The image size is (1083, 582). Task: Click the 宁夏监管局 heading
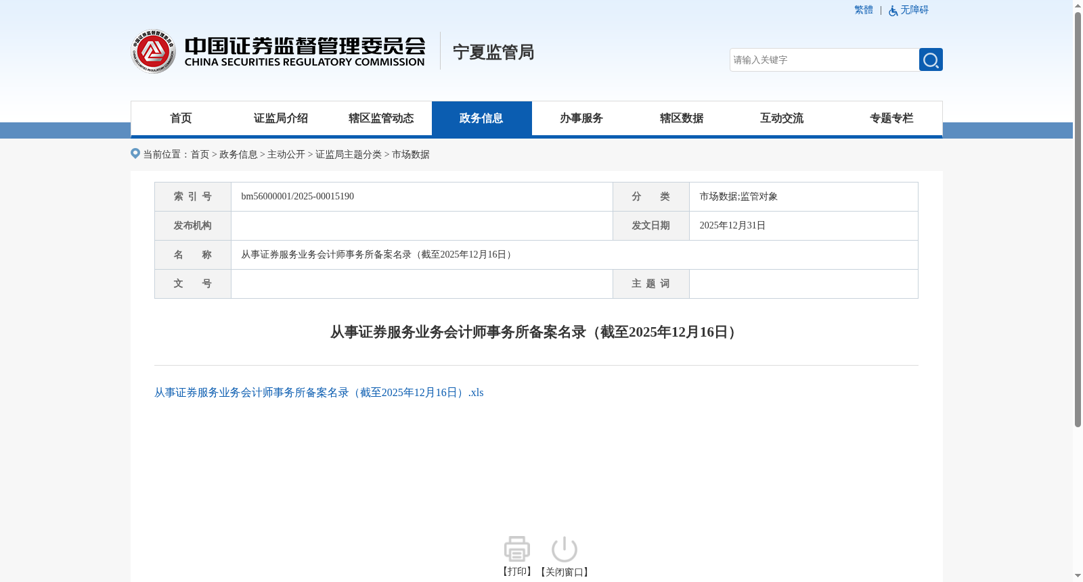493,52
